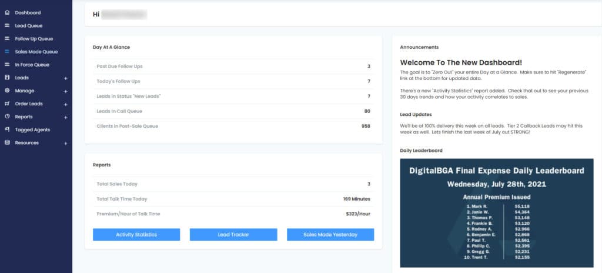Click Today's Follow Ups row label
The width and height of the screenshot is (602, 273).
tap(118, 82)
